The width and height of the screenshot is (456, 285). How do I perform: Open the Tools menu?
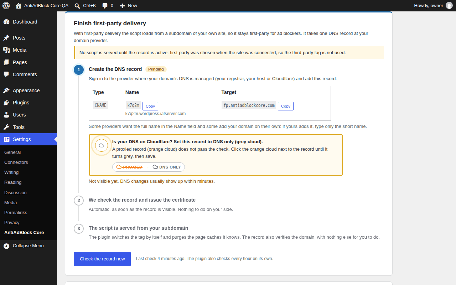pos(28,127)
